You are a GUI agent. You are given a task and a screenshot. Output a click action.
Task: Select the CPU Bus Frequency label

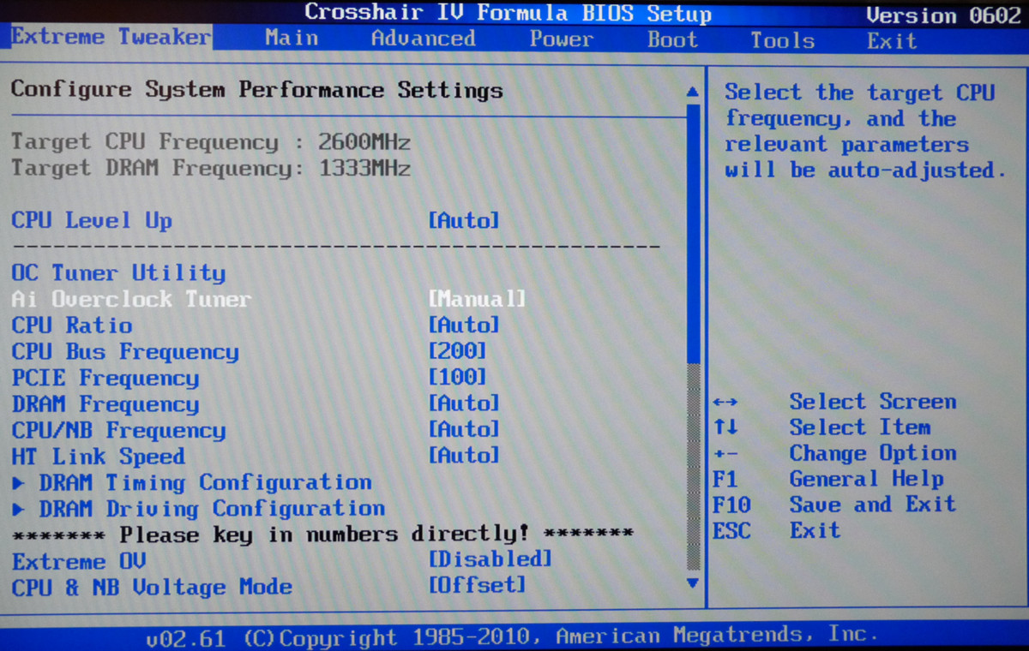pos(125,351)
